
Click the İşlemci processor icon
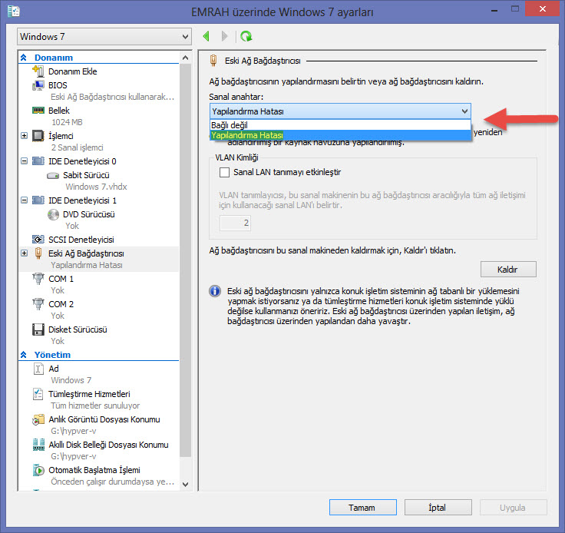pos(38,136)
